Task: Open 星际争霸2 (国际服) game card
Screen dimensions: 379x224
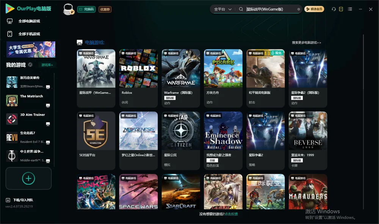Action: pos(308,78)
